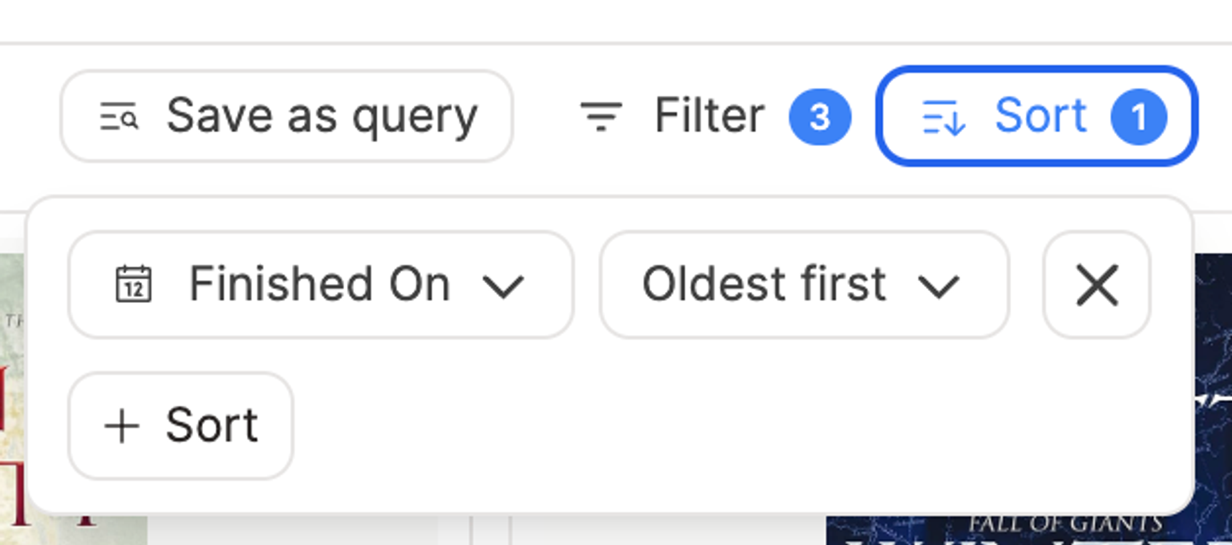Click the blue Sort count badge showing 1

(x=1138, y=116)
